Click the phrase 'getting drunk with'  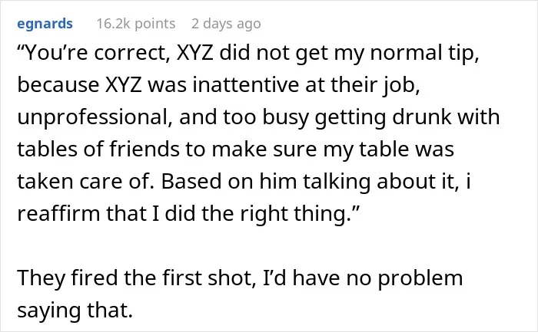click(407, 118)
